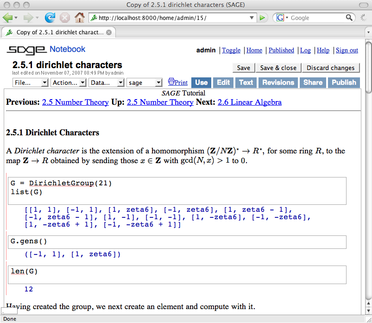Click the Toggle link
This screenshot has width=372, height=323.
point(231,51)
